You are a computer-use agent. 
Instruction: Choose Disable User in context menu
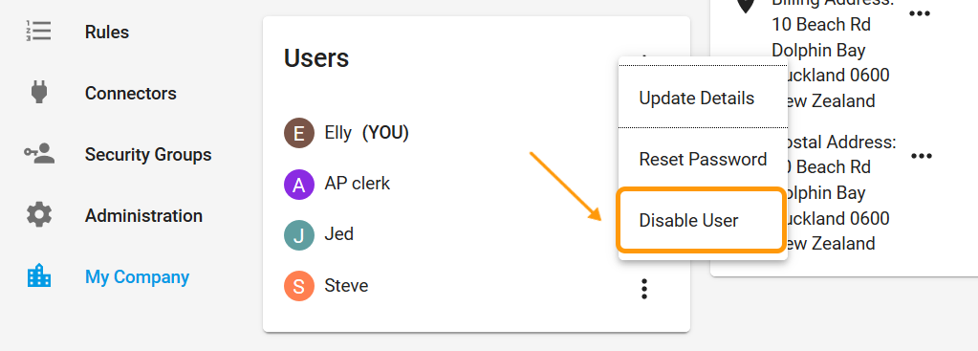tap(702, 220)
